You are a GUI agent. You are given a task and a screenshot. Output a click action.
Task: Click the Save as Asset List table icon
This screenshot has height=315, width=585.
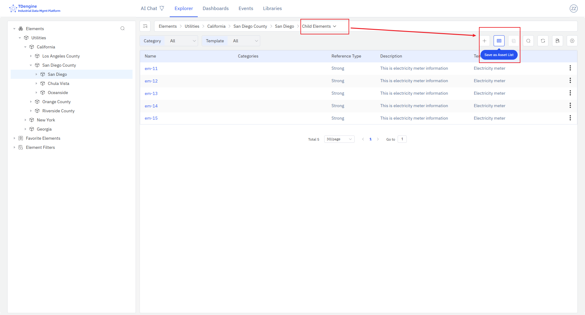pos(499,41)
